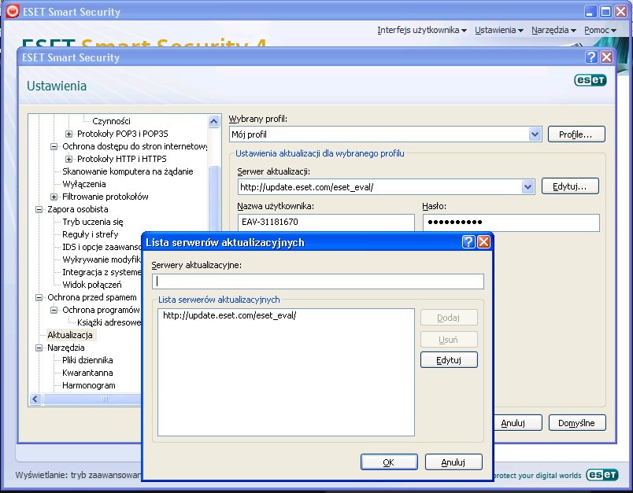Click the Edytuj button beside server list
Image resolution: width=633 pixels, height=493 pixels.
click(449, 360)
